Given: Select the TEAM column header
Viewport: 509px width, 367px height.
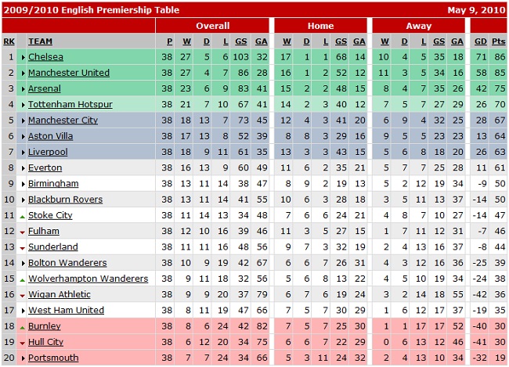Looking at the screenshot, I should pos(40,41).
